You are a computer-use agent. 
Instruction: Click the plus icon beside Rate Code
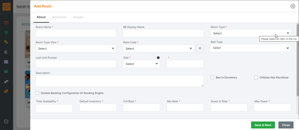200,49
